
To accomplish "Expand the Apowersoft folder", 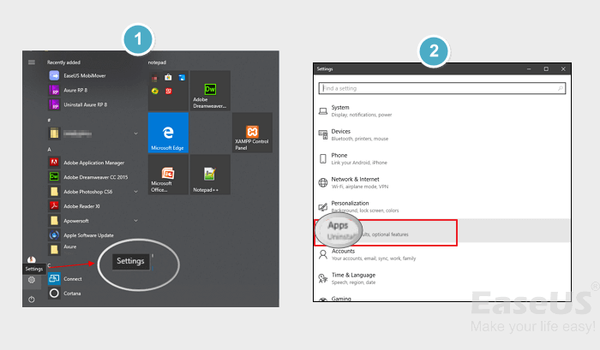I will point(135,221).
